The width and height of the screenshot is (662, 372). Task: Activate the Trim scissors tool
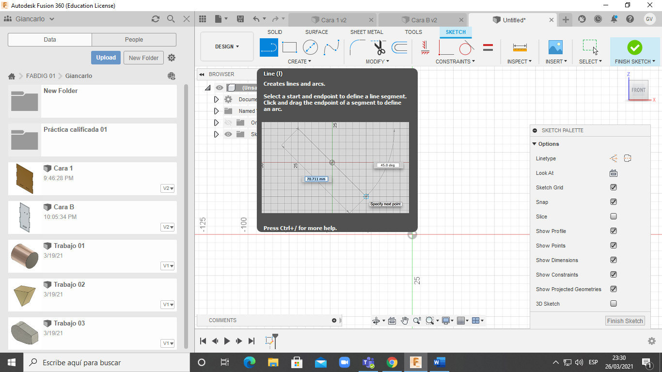(x=378, y=47)
